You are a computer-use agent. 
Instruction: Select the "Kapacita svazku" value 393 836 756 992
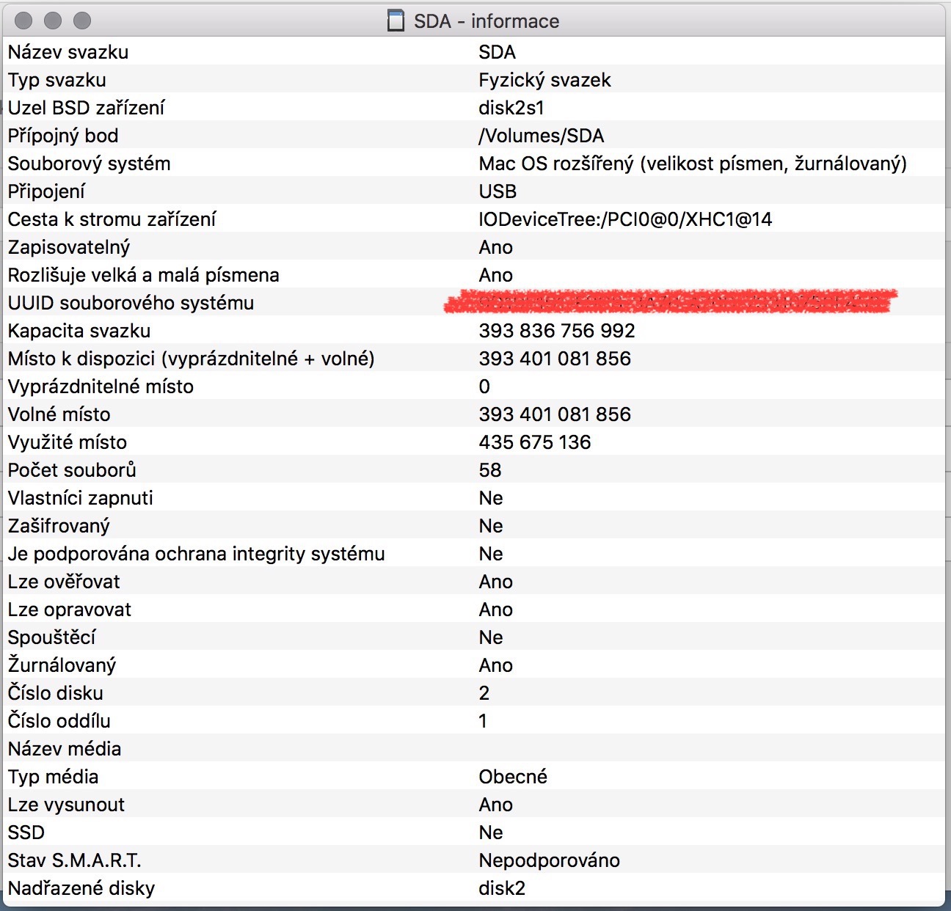point(557,331)
